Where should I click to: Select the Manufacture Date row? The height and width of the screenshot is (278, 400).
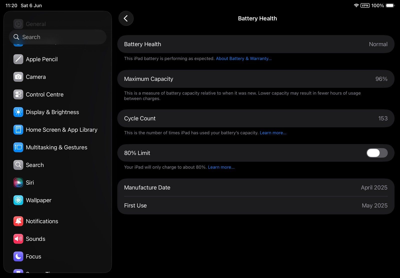pyautogui.click(x=256, y=187)
